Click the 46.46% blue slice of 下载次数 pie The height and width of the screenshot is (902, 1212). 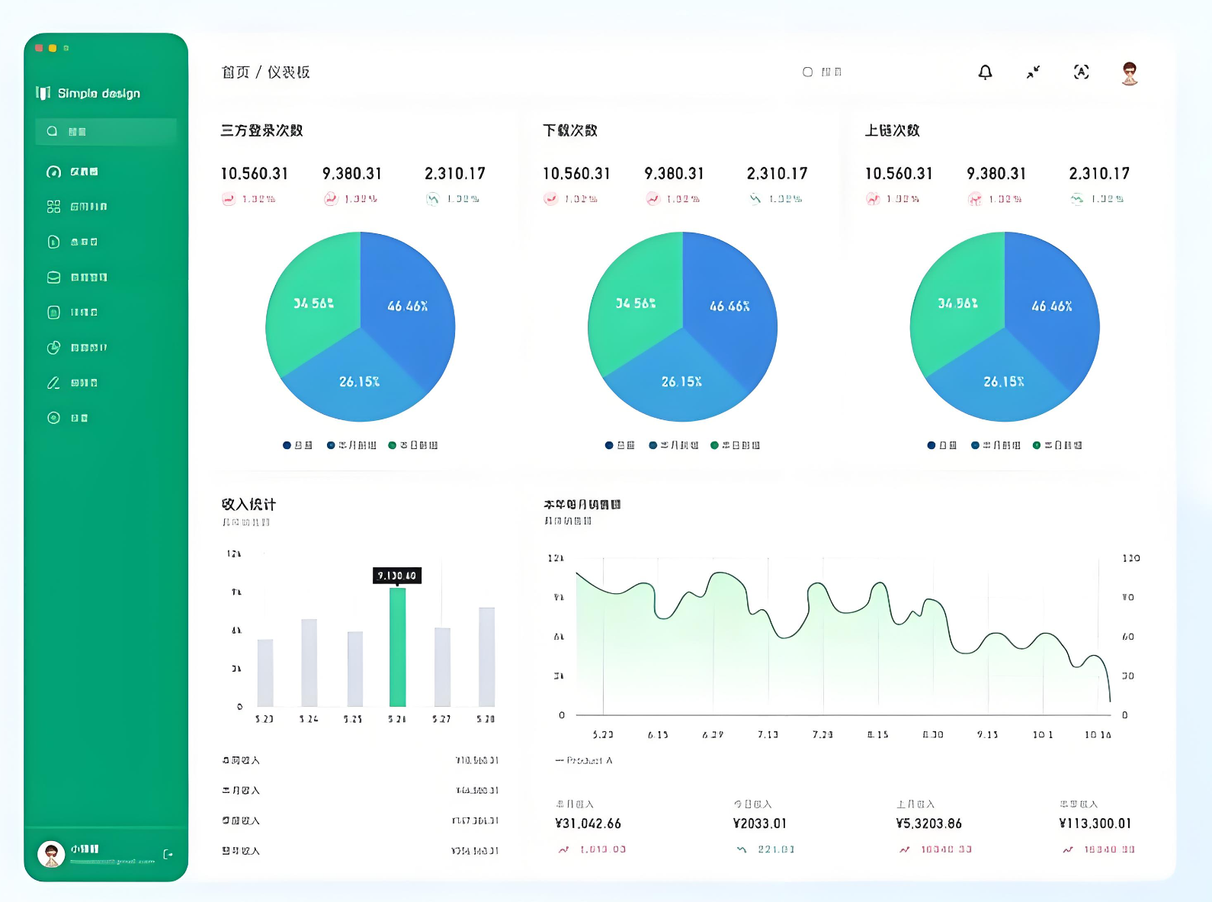tap(729, 307)
